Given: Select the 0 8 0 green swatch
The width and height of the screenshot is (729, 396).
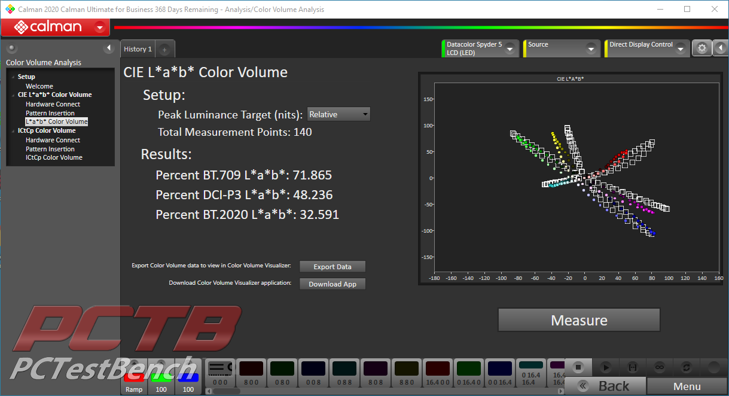Looking at the screenshot, I should (x=282, y=373).
